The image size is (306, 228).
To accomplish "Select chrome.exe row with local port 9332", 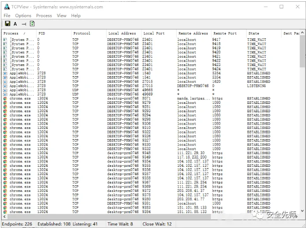I will click(151, 149).
